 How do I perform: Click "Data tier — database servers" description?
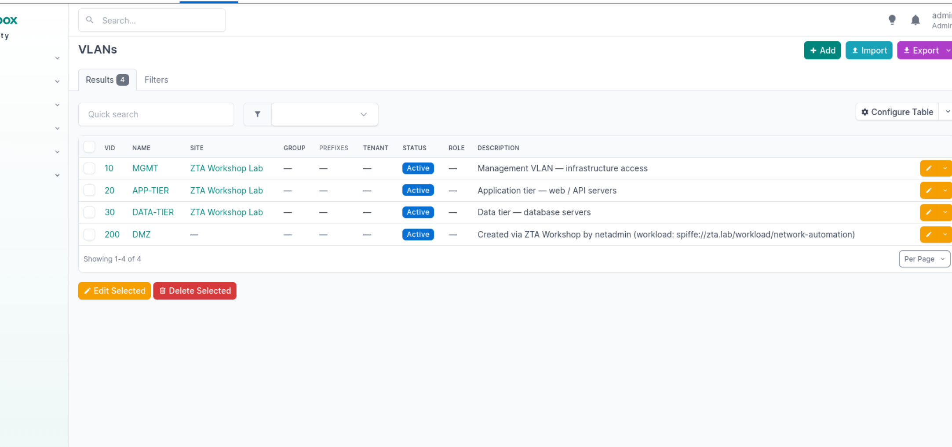(534, 212)
